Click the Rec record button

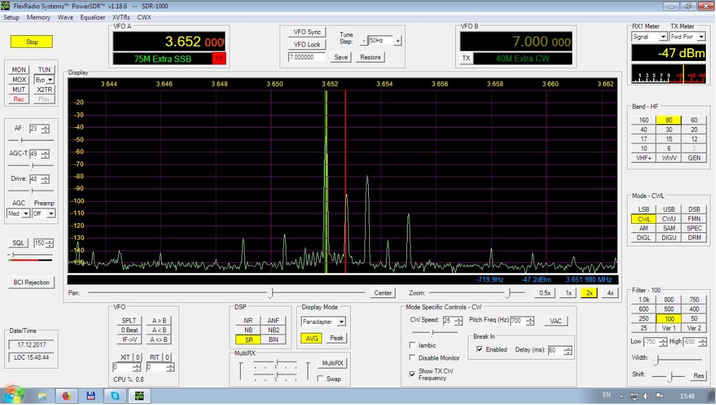click(x=19, y=100)
